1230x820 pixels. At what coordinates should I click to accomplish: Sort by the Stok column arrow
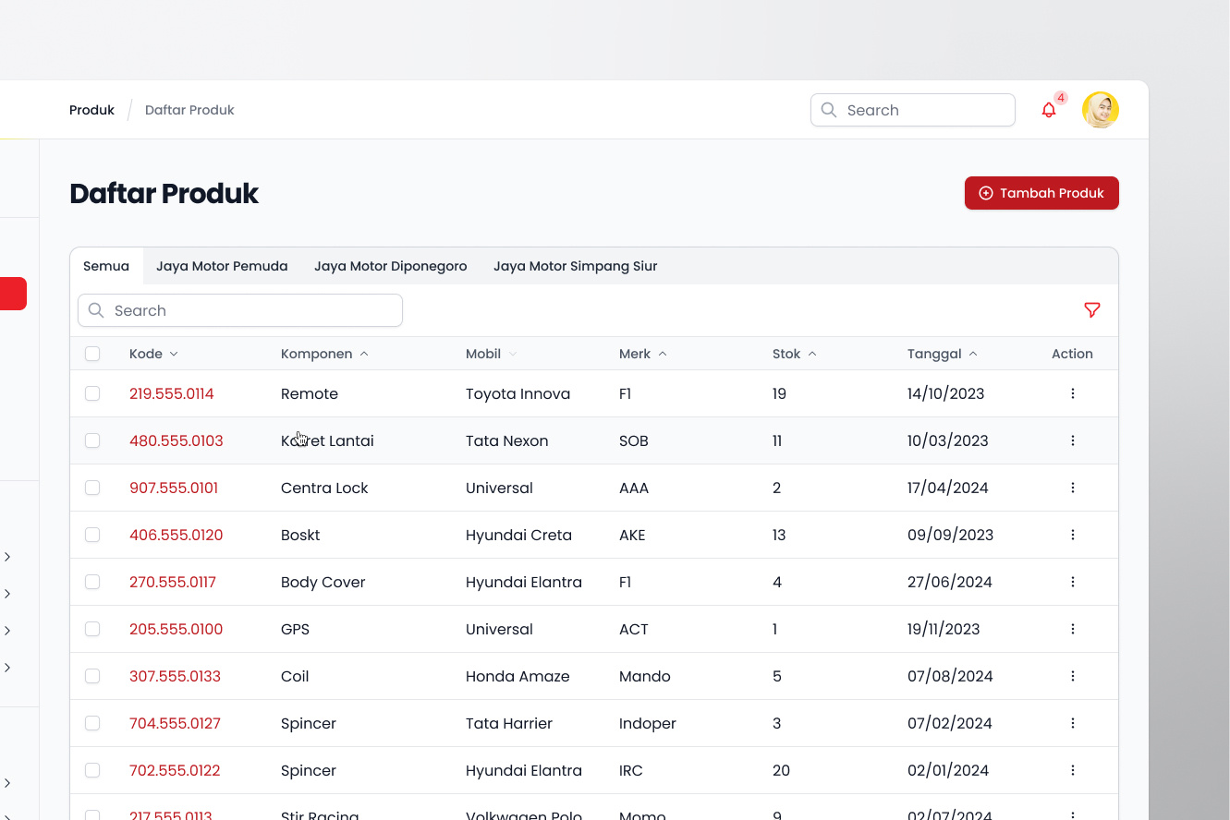click(812, 354)
